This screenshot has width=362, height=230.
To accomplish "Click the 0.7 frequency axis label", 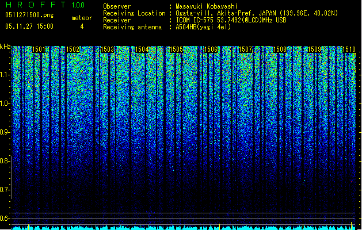I will pyautogui.click(x=5, y=190).
